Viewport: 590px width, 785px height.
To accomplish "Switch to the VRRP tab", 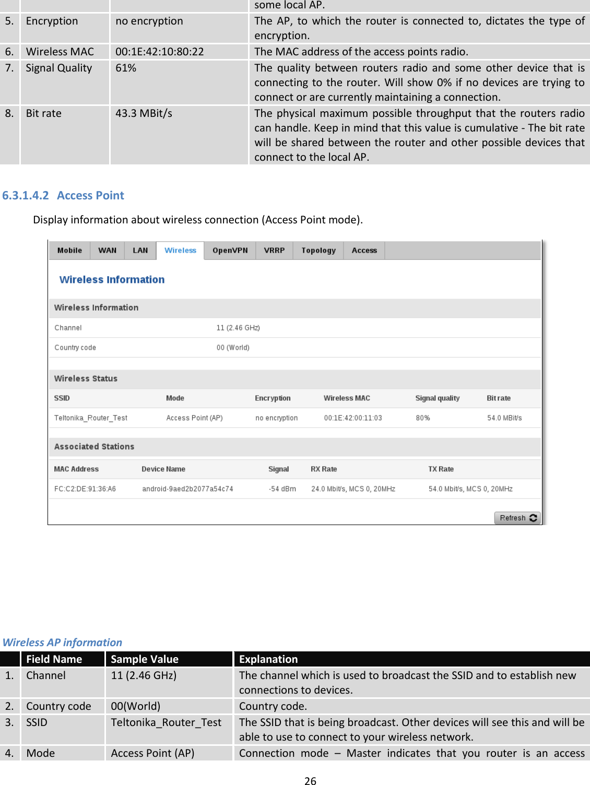I will coord(274,250).
